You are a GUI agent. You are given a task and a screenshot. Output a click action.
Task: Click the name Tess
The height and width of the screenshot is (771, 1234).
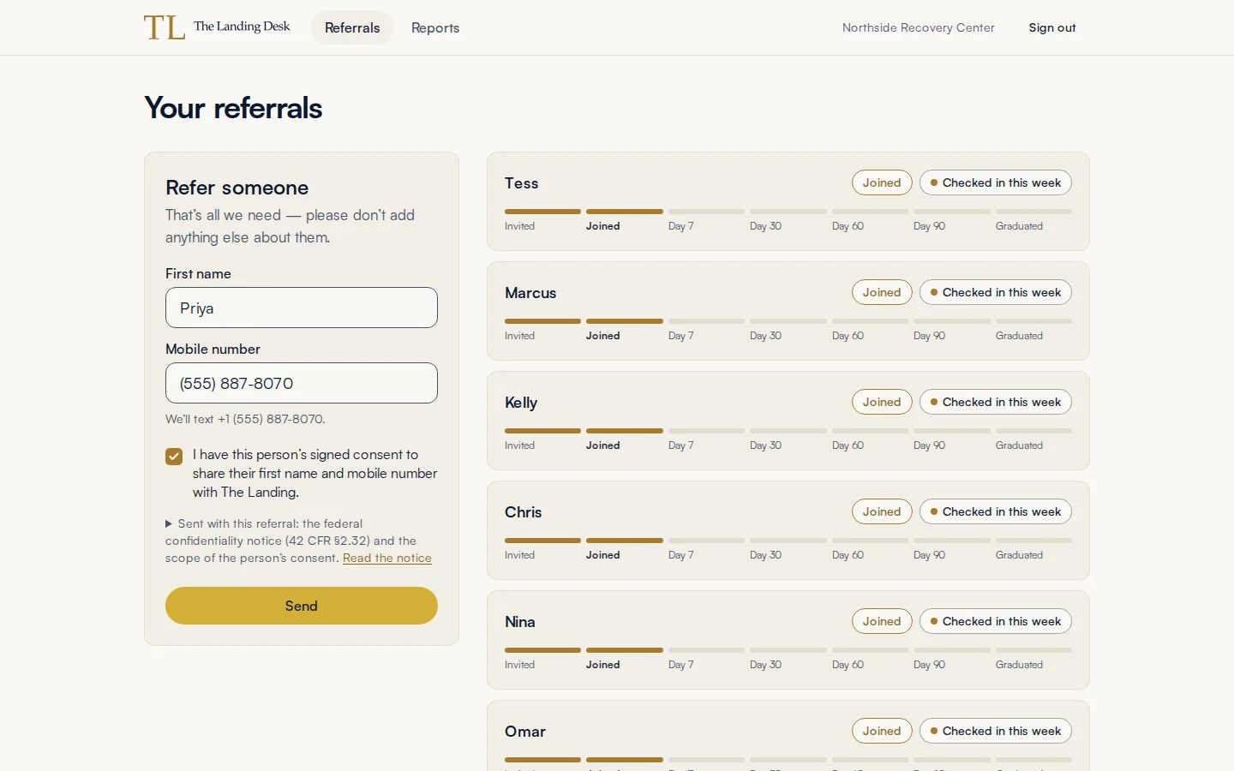click(x=521, y=183)
